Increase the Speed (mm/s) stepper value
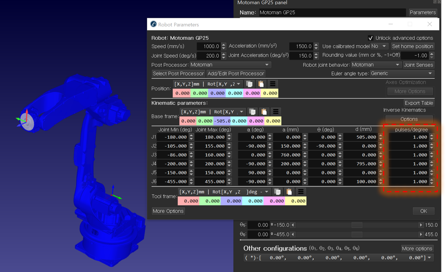 point(223,45)
